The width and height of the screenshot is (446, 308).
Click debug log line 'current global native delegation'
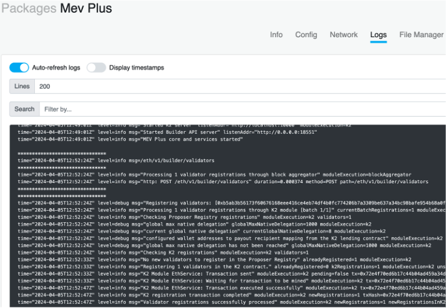click(x=201, y=231)
